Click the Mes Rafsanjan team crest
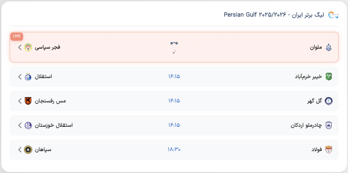This screenshot has width=348, height=173. [28, 101]
